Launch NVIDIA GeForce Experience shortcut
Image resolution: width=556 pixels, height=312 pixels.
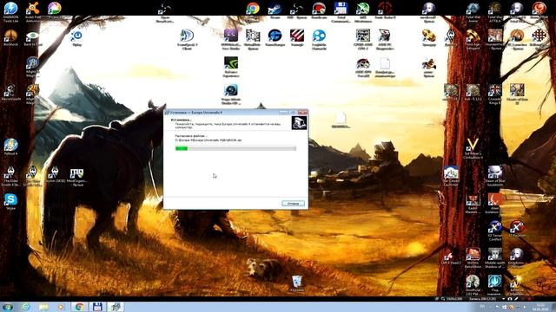click(x=231, y=67)
